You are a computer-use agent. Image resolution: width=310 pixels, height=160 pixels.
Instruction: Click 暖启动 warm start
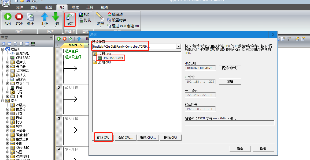115,14
